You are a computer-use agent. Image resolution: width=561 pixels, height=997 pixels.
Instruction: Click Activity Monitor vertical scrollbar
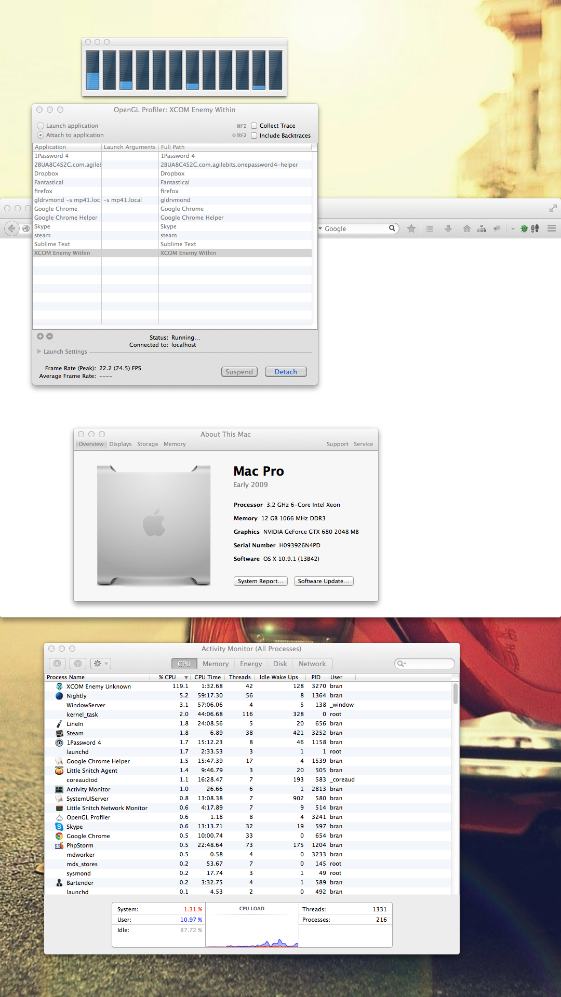(456, 694)
